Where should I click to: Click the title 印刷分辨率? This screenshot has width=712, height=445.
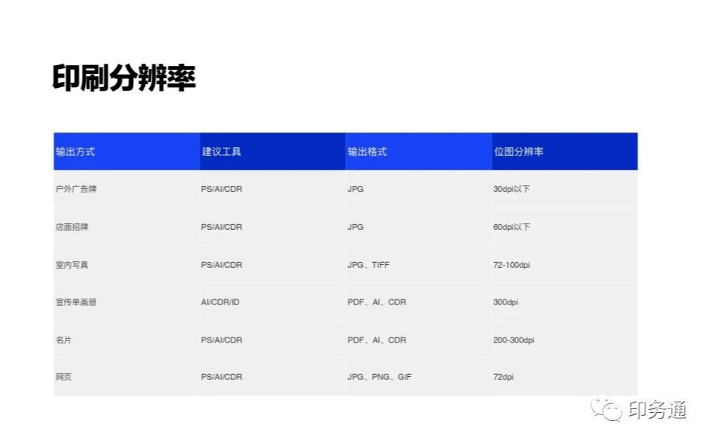click(124, 78)
